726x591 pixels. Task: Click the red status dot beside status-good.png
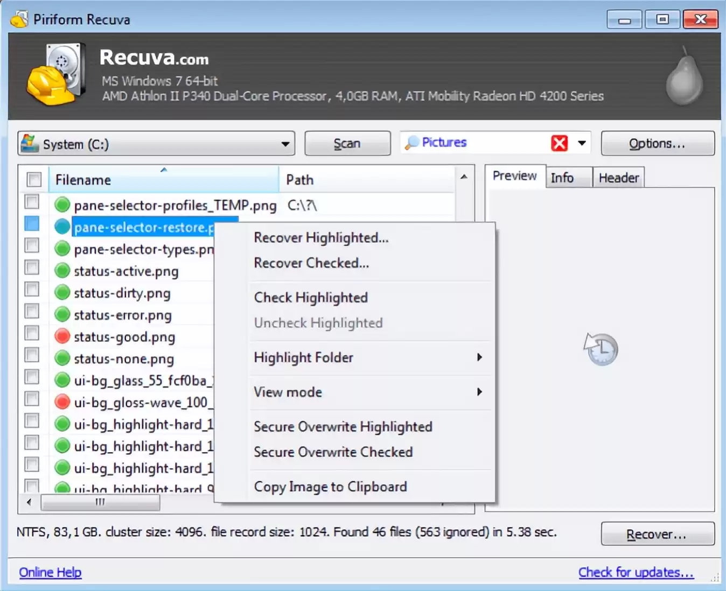pos(62,337)
